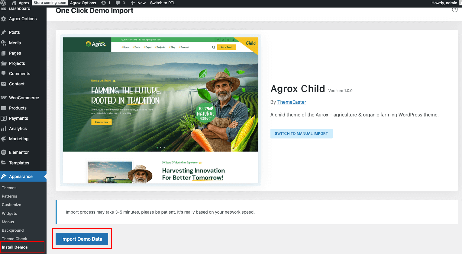Open Patterns under Appearance
Viewport: 462px width, 254px height.
click(9, 196)
